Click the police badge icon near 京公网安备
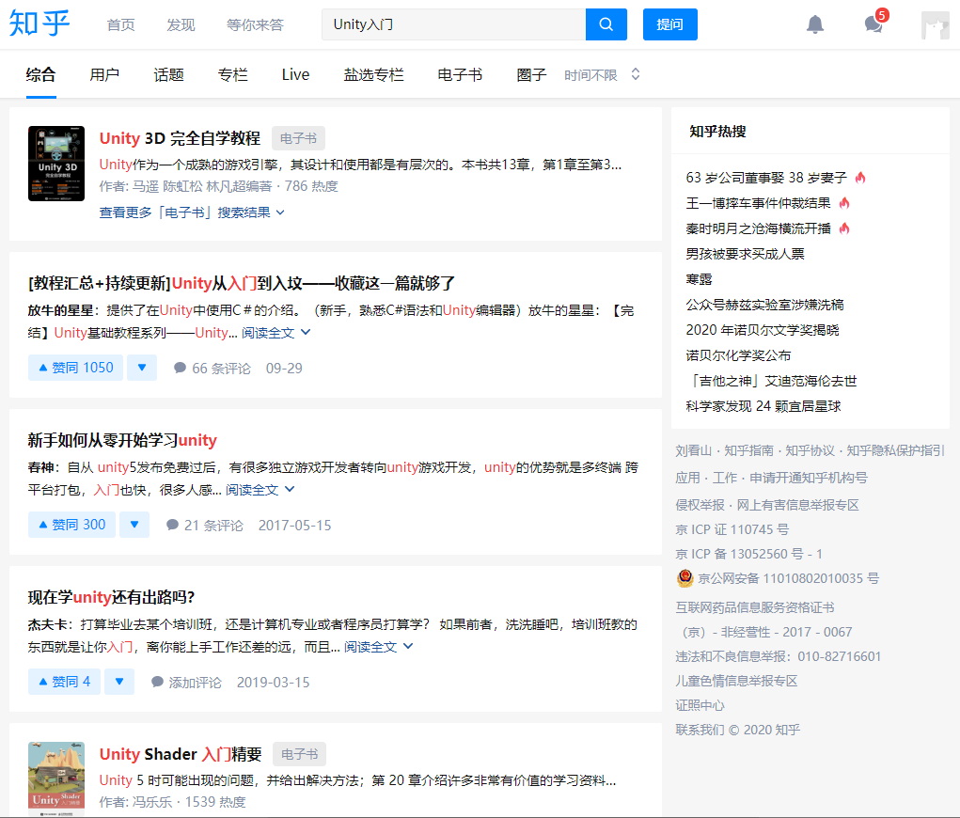This screenshot has width=960, height=818. click(x=685, y=578)
